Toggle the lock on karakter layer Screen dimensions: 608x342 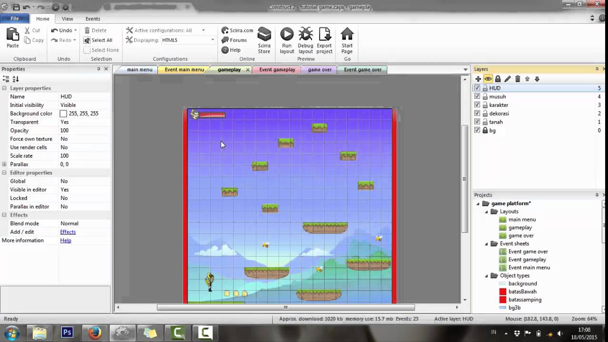click(x=485, y=105)
